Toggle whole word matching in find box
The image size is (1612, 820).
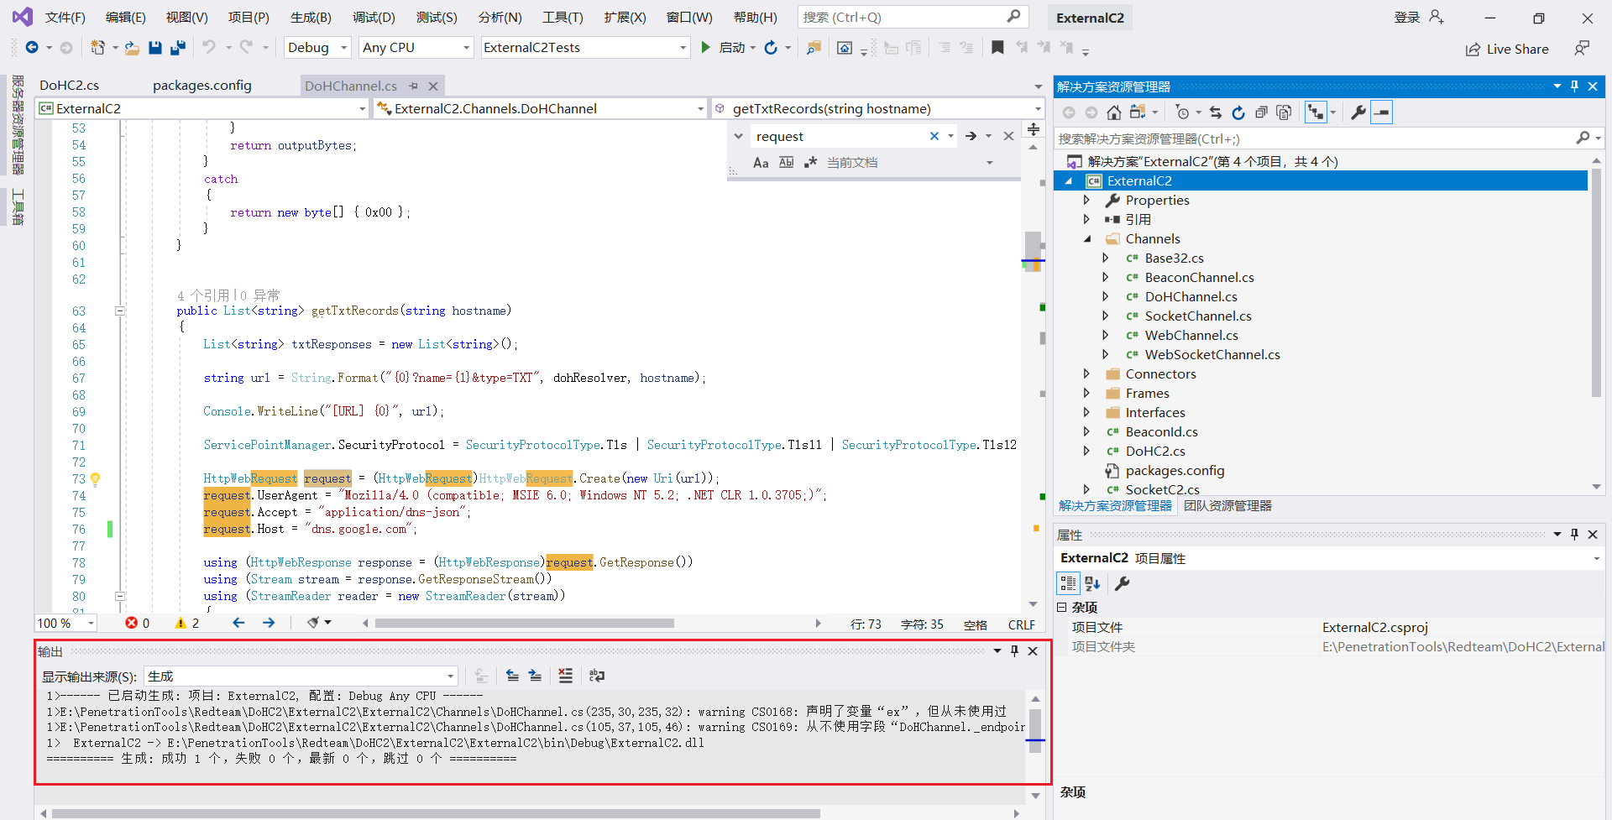click(786, 163)
